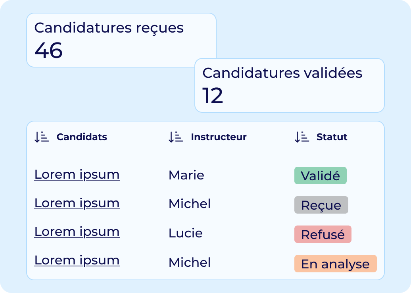Click Michel in the second table row
The image size is (411, 293).
[190, 204]
